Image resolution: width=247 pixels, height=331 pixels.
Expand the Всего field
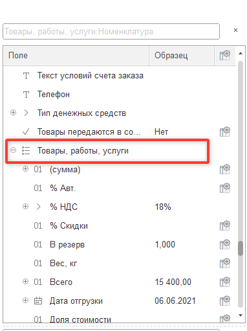click(x=25, y=282)
